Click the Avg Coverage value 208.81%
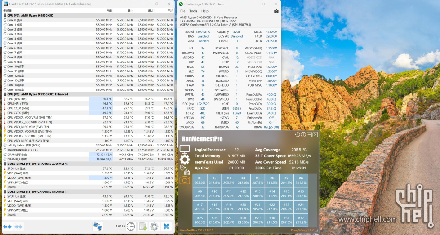 pyautogui.click(x=299, y=150)
